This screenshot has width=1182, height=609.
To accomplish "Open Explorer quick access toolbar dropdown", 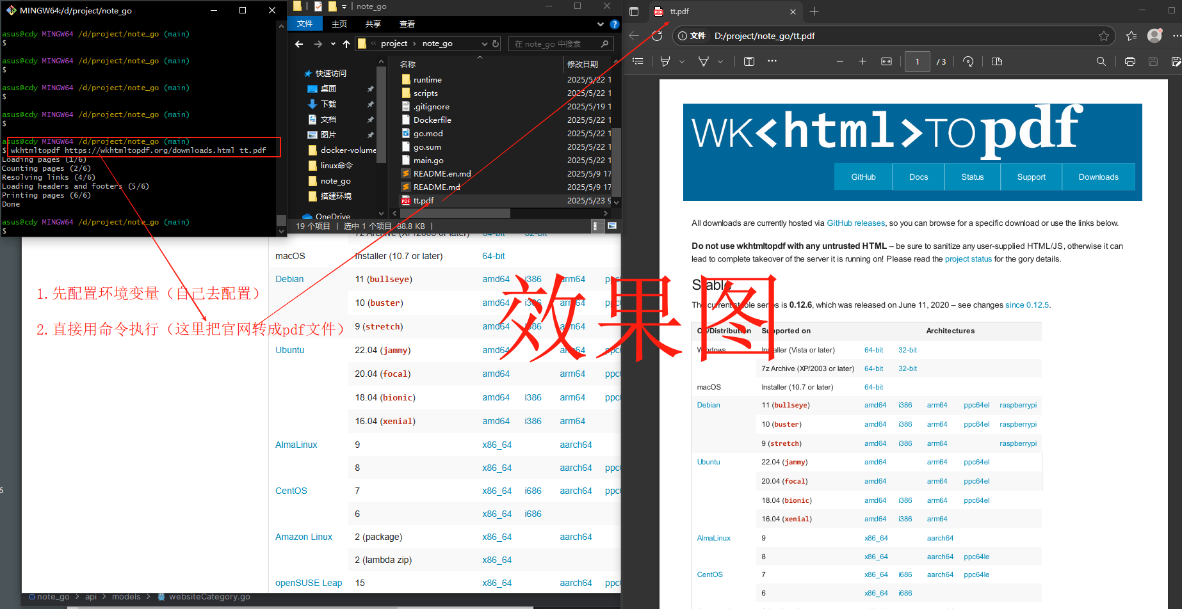I will point(344,6).
